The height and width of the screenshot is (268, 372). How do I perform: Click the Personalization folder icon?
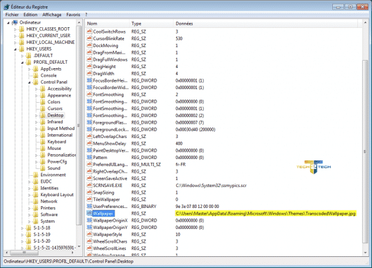pyautogui.click(x=42, y=155)
